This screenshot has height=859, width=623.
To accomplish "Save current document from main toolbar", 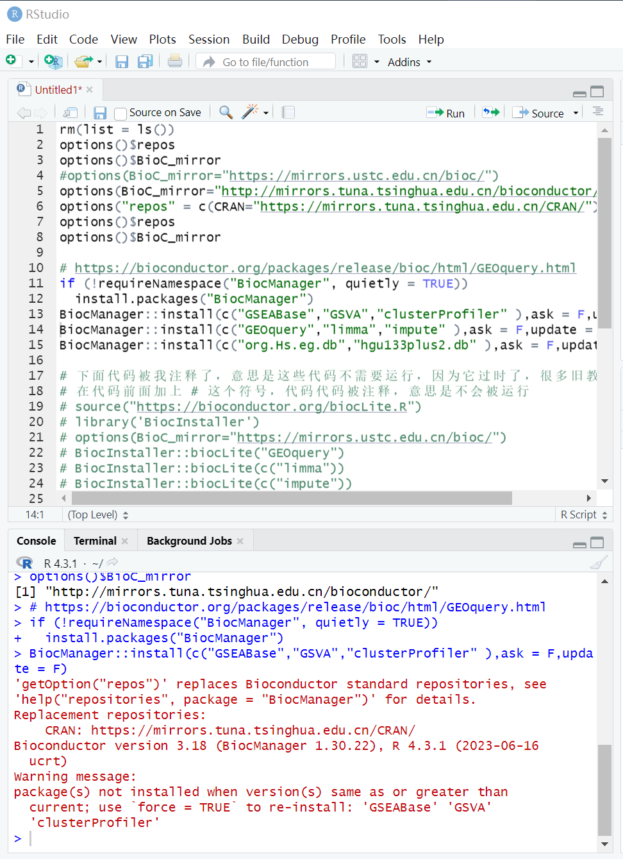I will pos(122,62).
